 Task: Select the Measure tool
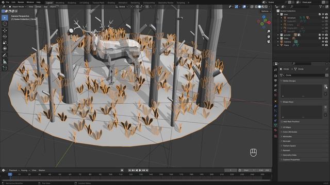point(5,62)
